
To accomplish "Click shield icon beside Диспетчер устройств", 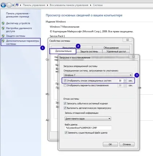I will click(3, 23).
